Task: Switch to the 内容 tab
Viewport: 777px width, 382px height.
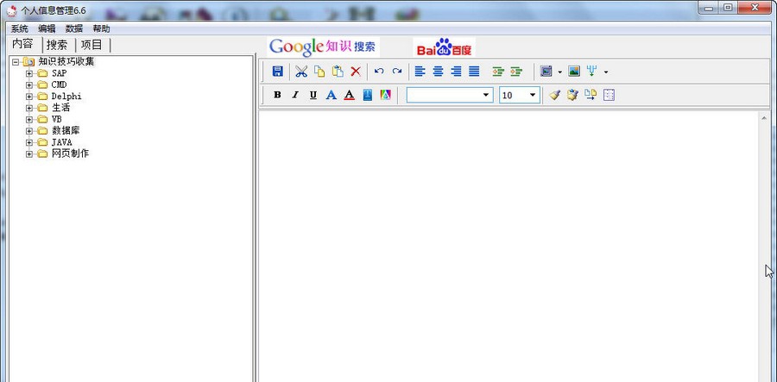Action: click(x=22, y=44)
